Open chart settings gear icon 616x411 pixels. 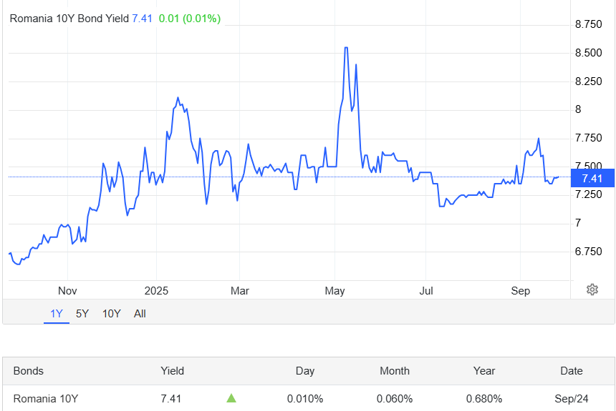(592, 289)
